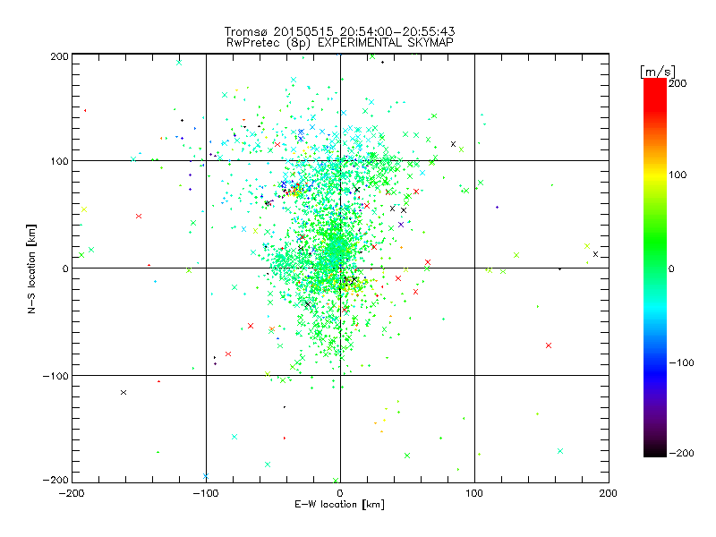Click the subtitle 'RwPretec (8p) EXPERIMENTAL SKYMAP'

click(x=340, y=42)
